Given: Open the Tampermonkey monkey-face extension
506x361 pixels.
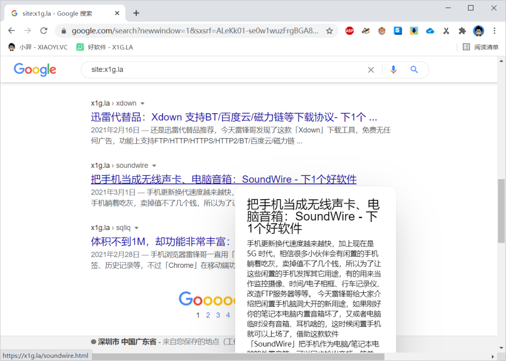Looking at the screenshot, I should [382, 31].
